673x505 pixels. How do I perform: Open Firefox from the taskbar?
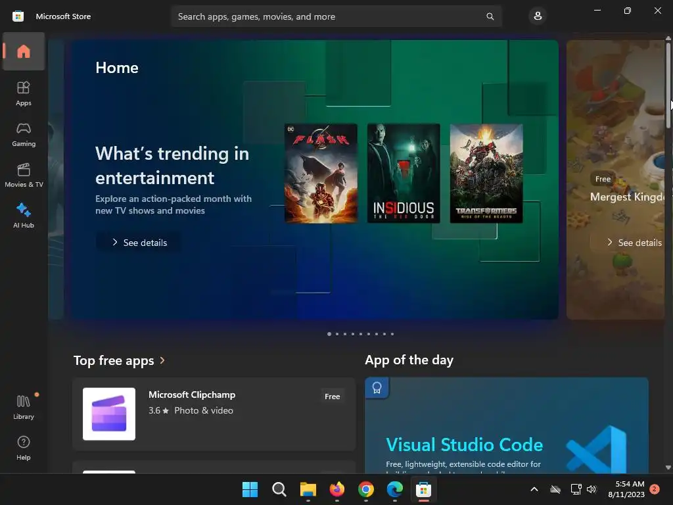click(337, 489)
